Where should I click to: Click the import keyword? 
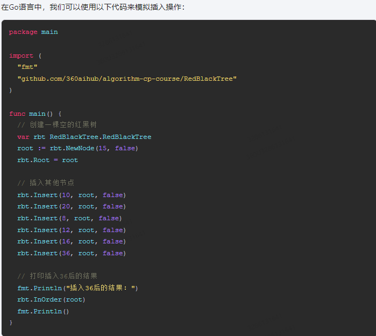pyautogui.click(x=21, y=55)
